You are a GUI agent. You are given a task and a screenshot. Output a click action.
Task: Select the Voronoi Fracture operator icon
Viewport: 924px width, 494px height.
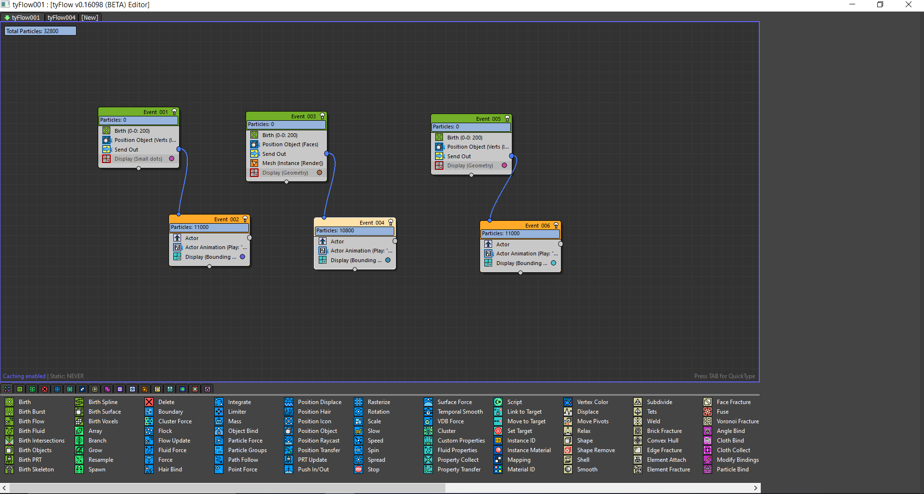point(707,421)
